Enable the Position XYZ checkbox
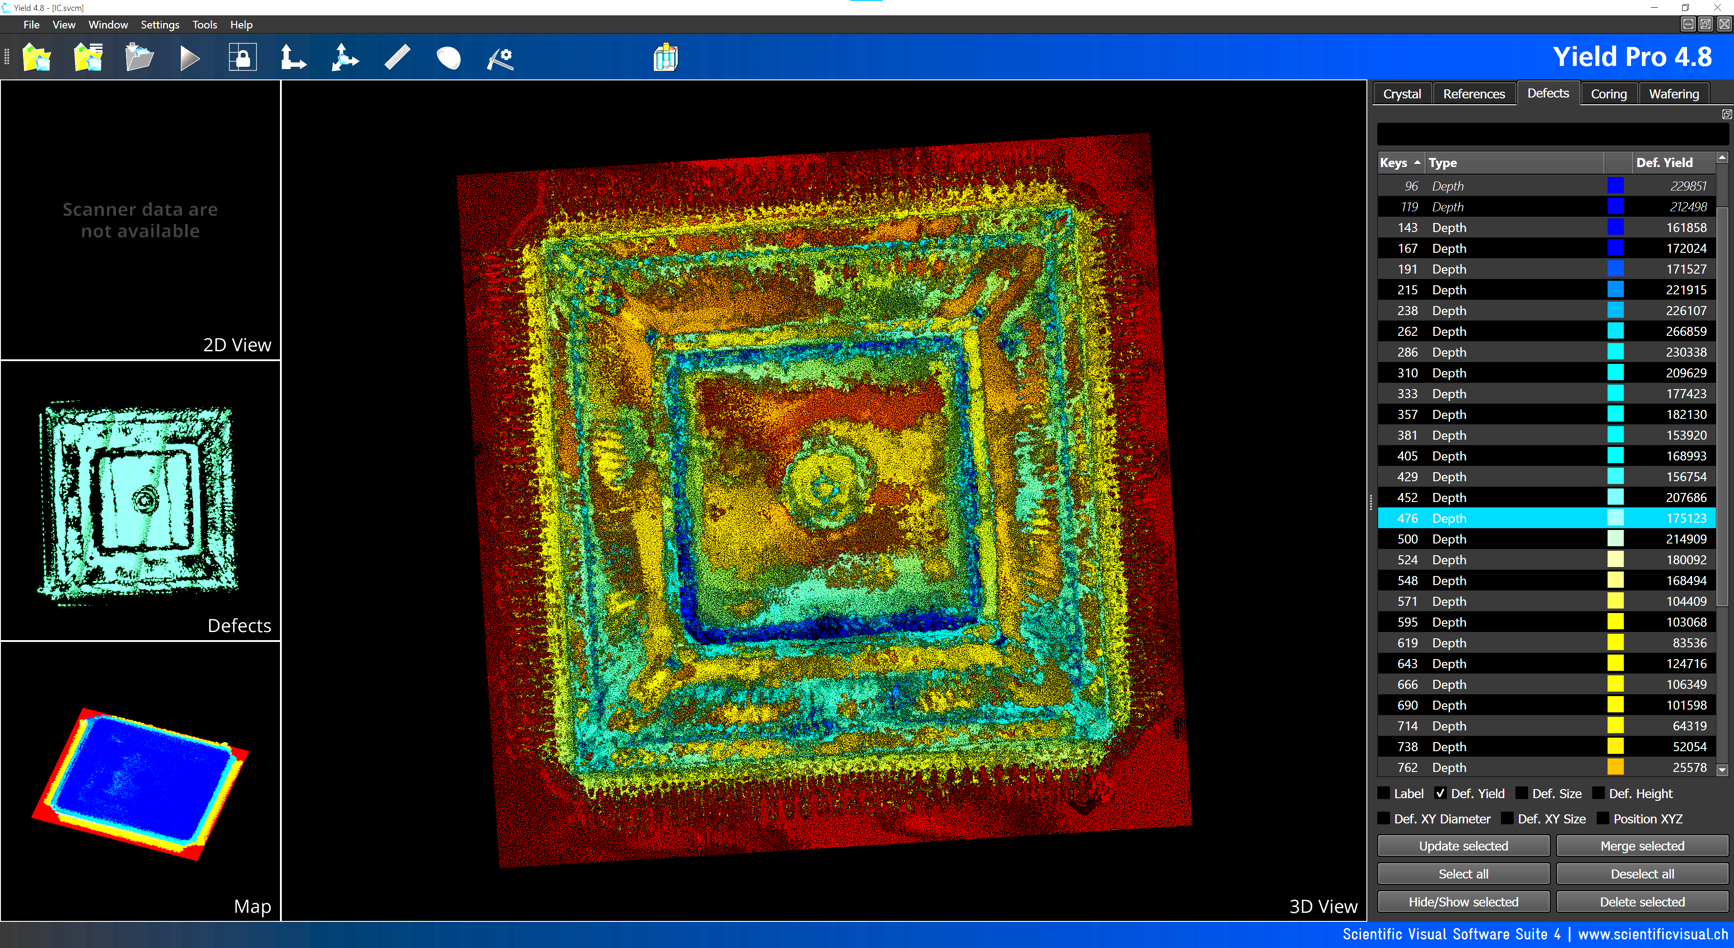Image resolution: width=1734 pixels, height=948 pixels. [x=1603, y=819]
